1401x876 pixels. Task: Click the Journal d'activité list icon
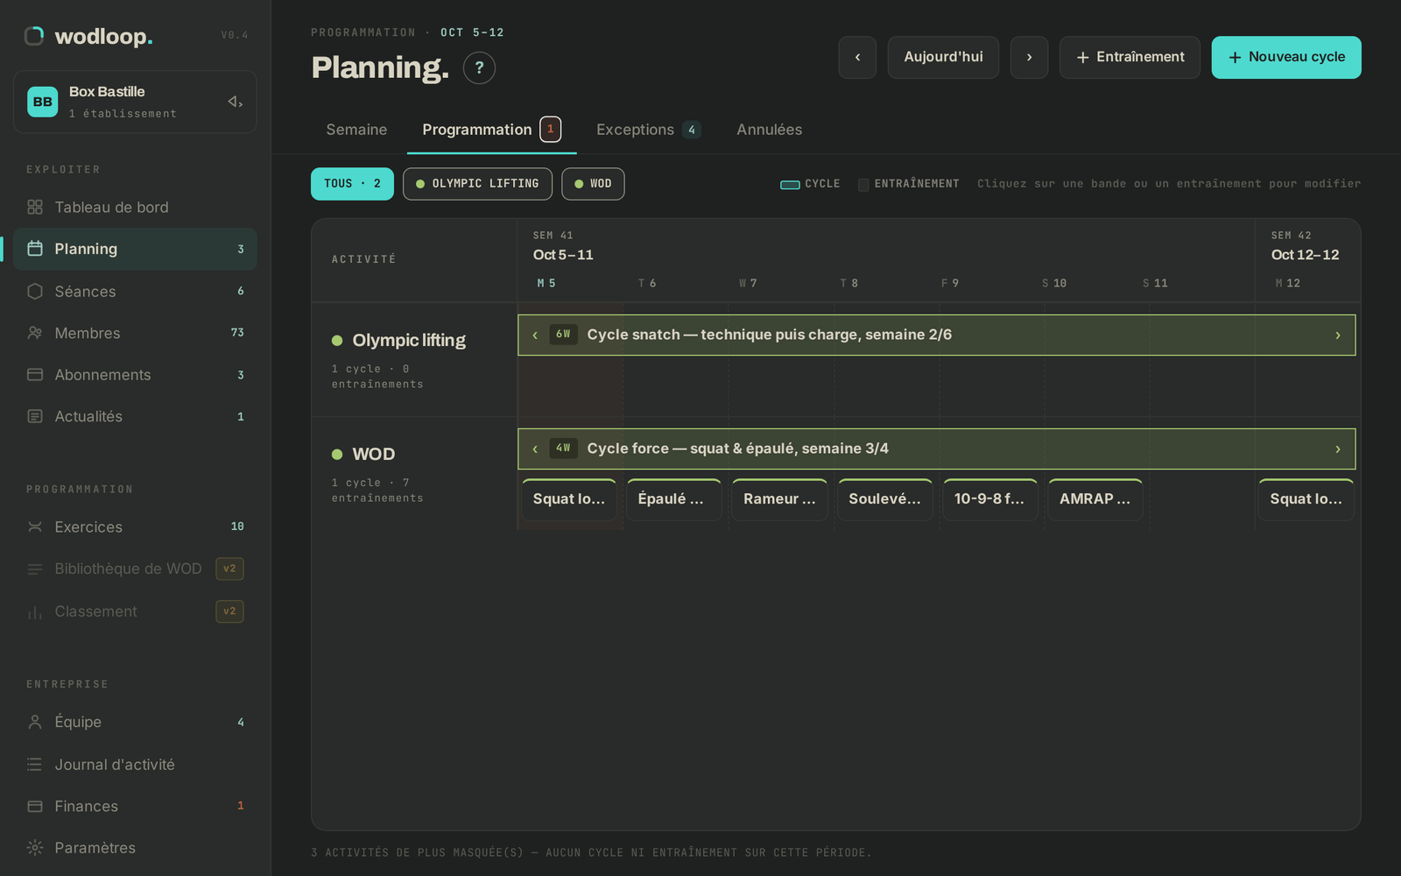[35, 765]
